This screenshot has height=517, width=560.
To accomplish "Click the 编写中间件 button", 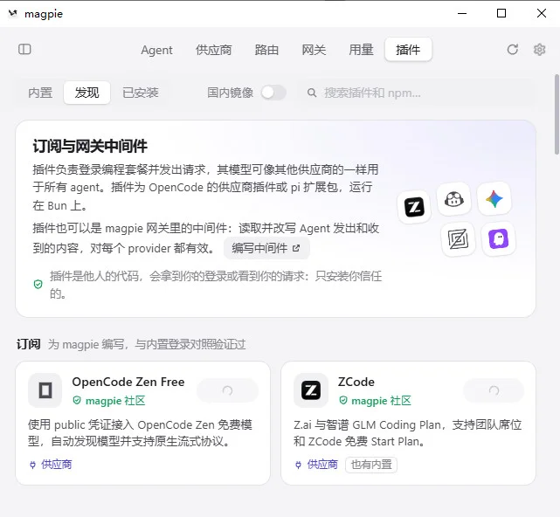I will click(x=266, y=248).
